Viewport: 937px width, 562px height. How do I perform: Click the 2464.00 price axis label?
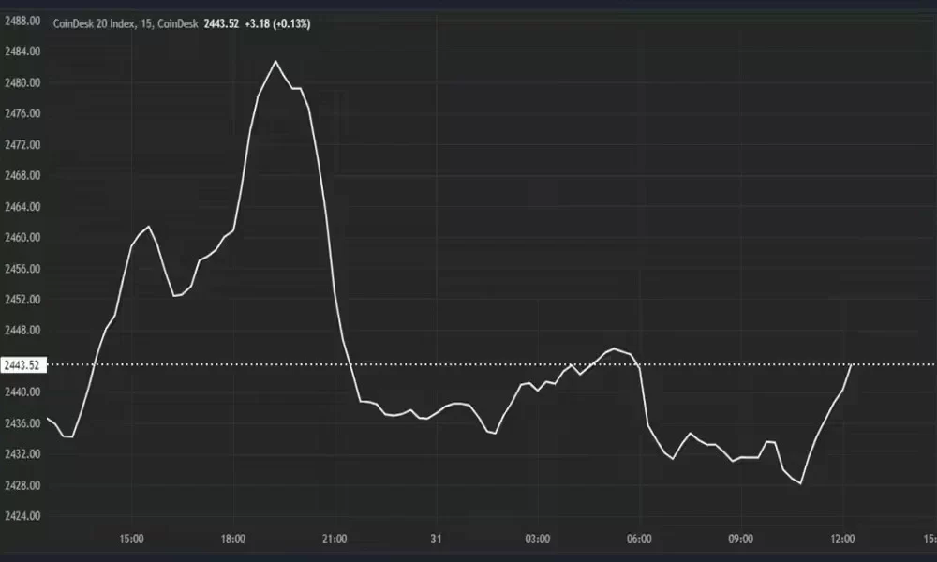click(22, 207)
